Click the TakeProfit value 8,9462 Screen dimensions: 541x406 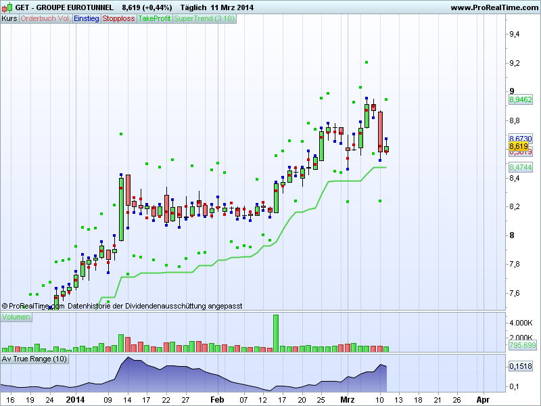[521, 99]
